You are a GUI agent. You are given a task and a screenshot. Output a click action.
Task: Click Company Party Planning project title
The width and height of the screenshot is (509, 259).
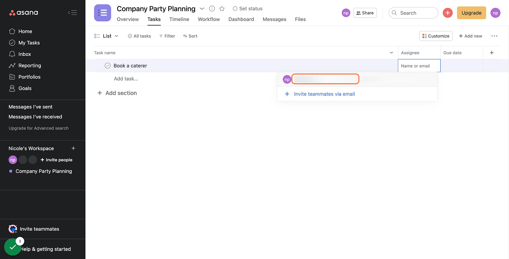[156, 9]
